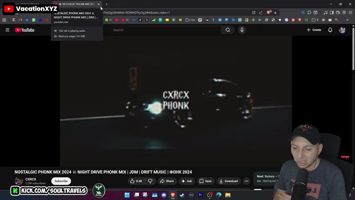
Task: Save the video to a playlist
Action: (x=206, y=181)
